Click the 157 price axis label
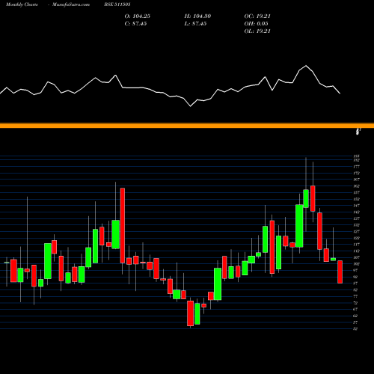The image size is (374, 374). (356, 192)
